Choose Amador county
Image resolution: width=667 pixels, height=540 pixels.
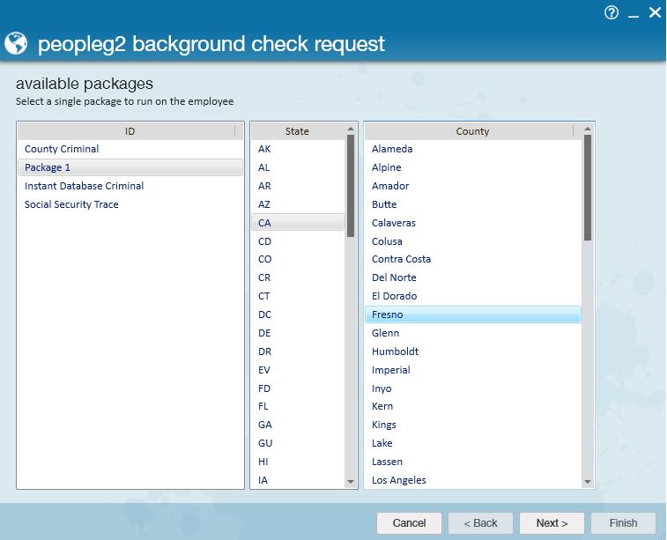tap(472, 186)
